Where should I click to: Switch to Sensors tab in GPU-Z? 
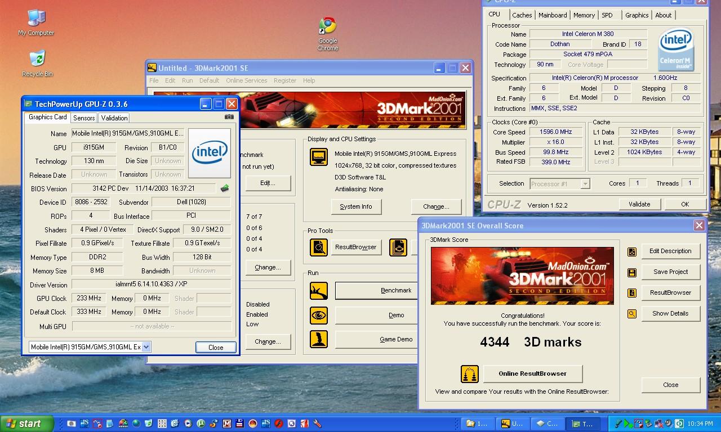(84, 118)
